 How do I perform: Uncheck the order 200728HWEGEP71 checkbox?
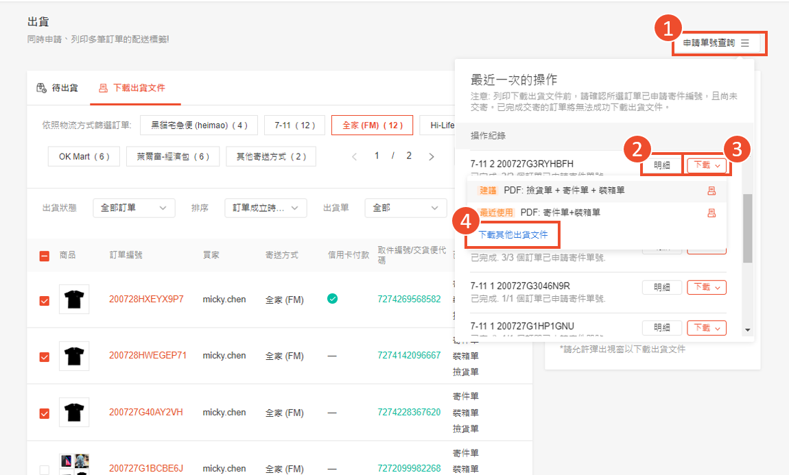(44, 356)
